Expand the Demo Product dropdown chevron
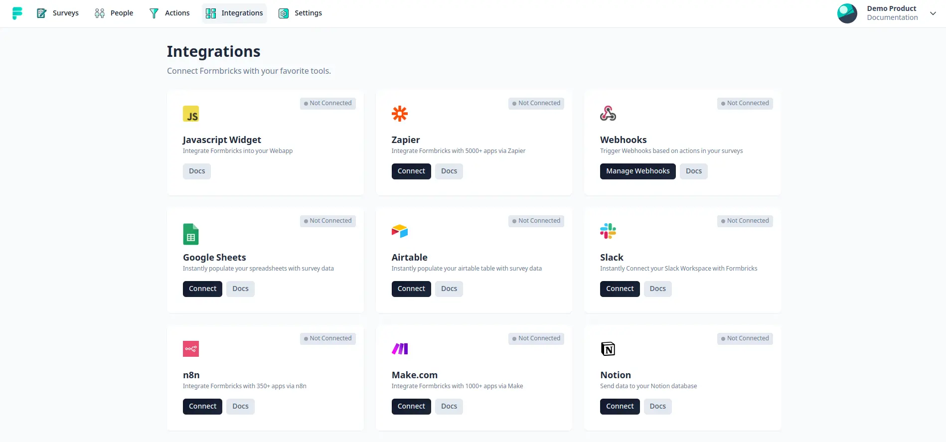 933,13
